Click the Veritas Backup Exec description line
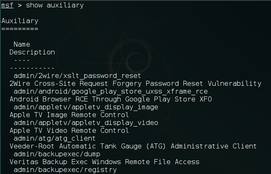Image resolution: width=271 pixels, height=174 pixels. pyautogui.click(x=105, y=162)
